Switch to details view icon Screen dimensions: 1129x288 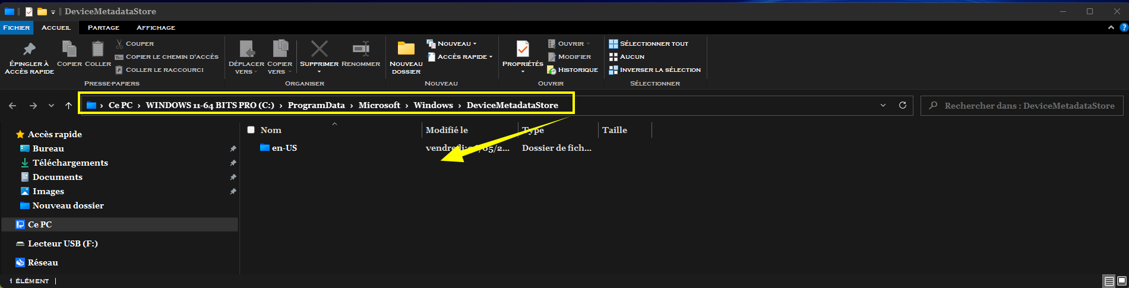click(x=1109, y=281)
